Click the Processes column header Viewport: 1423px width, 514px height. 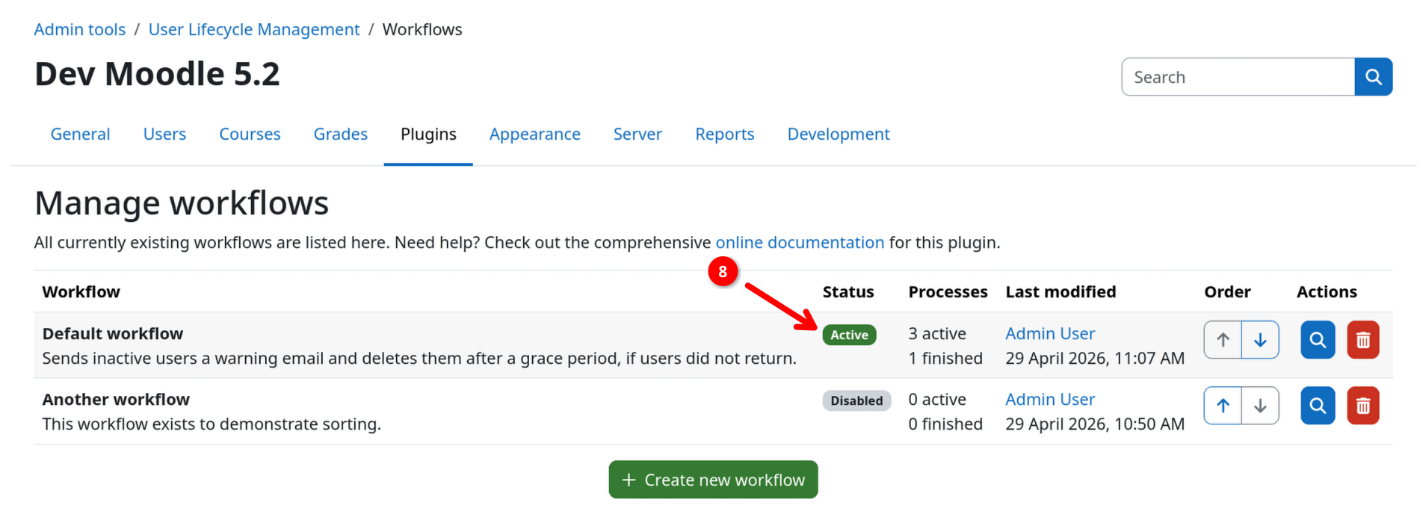pos(948,292)
